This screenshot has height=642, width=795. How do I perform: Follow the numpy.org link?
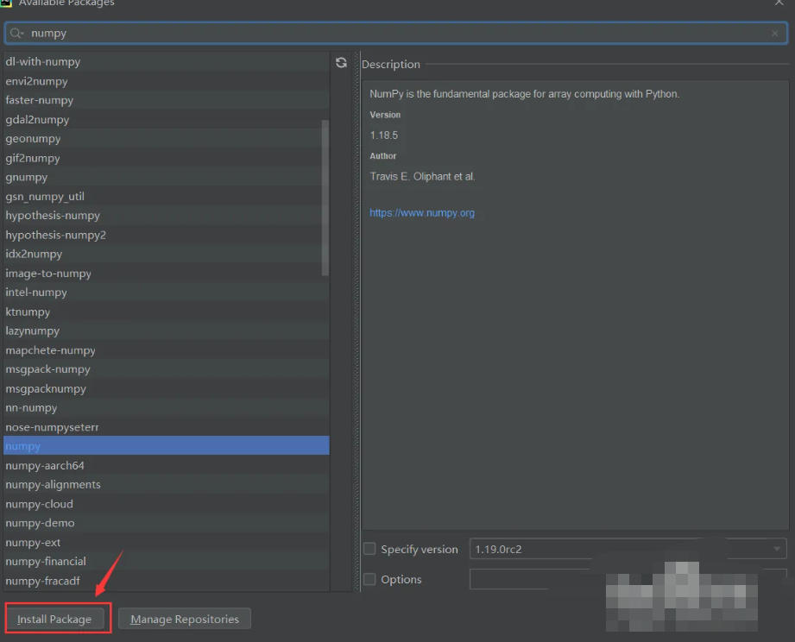click(x=422, y=212)
